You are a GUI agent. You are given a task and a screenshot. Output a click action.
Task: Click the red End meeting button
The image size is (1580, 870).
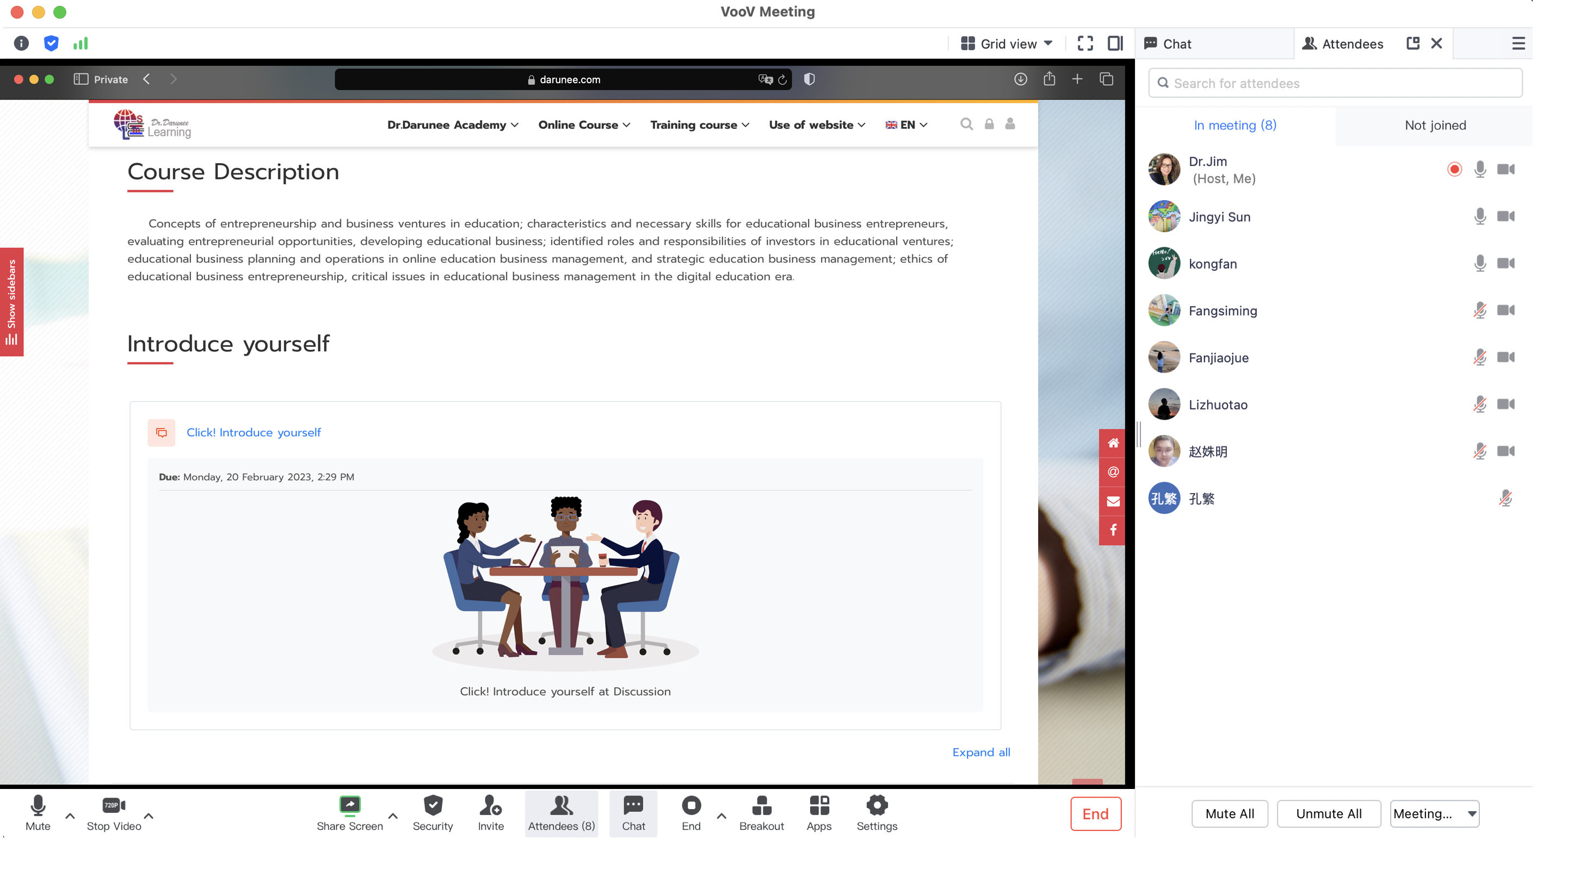coord(1095,813)
